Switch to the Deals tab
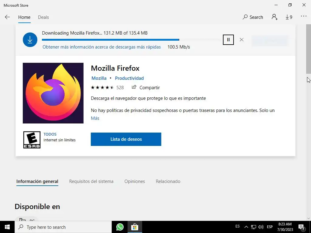Image resolution: width=311 pixels, height=233 pixels. (x=43, y=17)
